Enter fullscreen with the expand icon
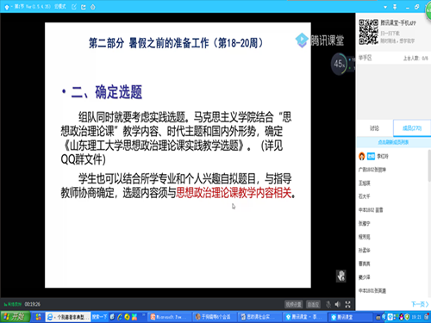This screenshot has height=323, width=431. [347, 304]
